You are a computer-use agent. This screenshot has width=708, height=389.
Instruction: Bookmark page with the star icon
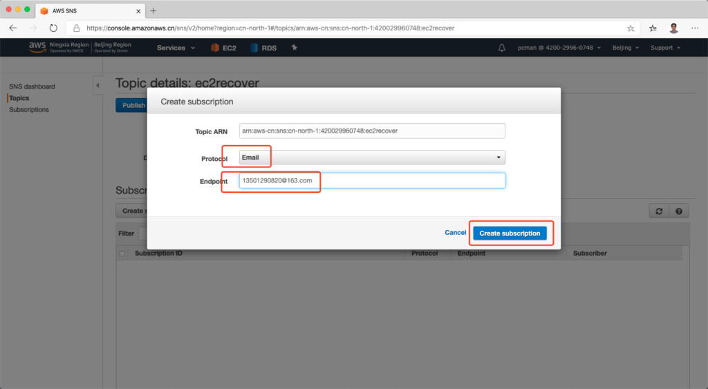(x=631, y=28)
